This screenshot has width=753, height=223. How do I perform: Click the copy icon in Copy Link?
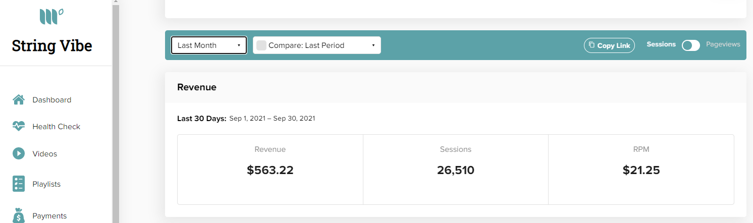(591, 45)
